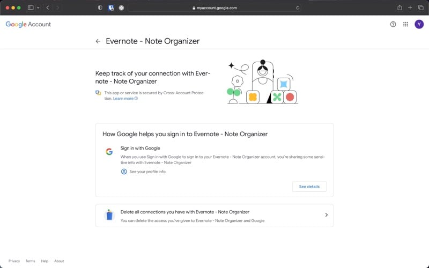Screen dimensions: 429x268
Task: Open the sidebar dropdown arrow in Safari toolbar
Action: click(x=38, y=8)
